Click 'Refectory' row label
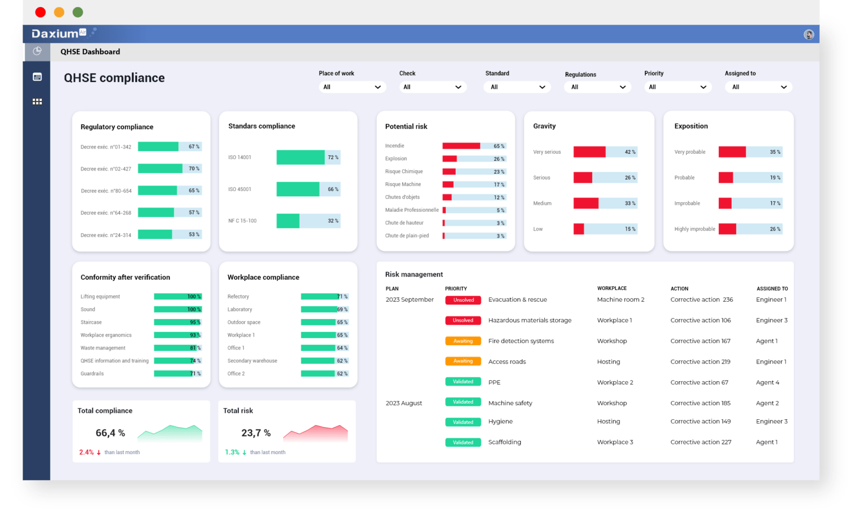Viewport: 859px width, 520px height. point(238,296)
